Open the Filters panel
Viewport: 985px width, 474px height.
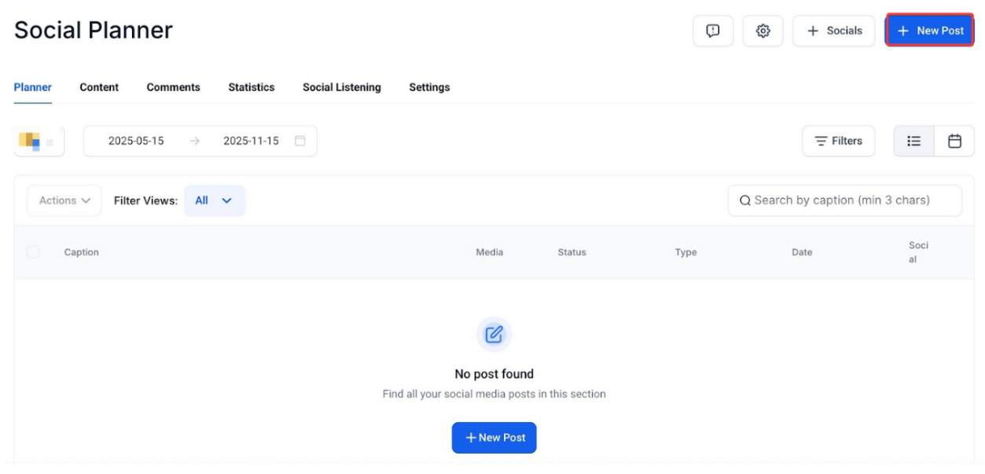[838, 141]
